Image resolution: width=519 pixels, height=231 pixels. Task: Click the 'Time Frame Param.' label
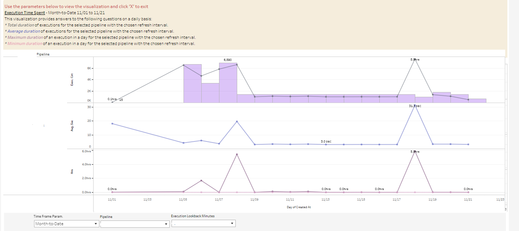pyautogui.click(x=48, y=216)
